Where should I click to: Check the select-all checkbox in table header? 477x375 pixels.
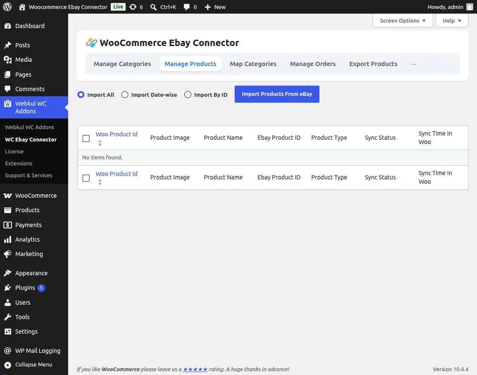(x=86, y=138)
